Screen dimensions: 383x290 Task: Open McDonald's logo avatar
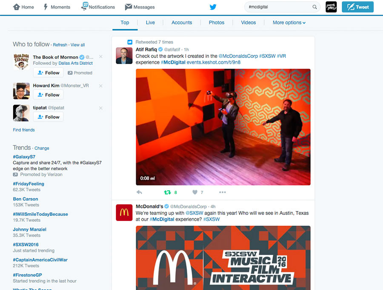124,213
